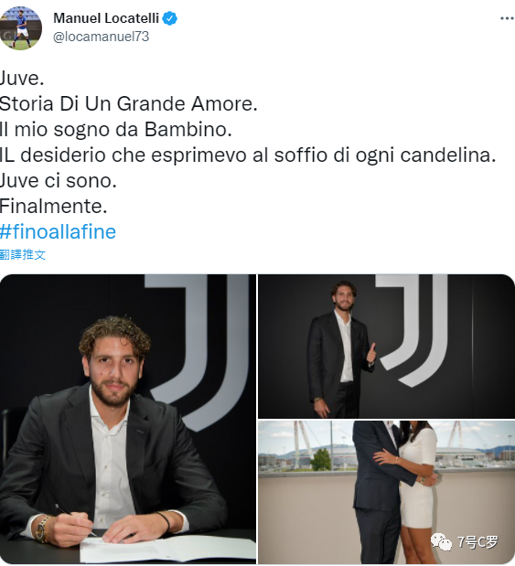Click the 7号C罗 watermark text
This screenshot has height=566, width=515.
(477, 542)
